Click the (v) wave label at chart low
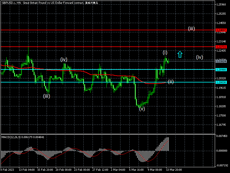The image size is (230, 173). (x=142, y=109)
